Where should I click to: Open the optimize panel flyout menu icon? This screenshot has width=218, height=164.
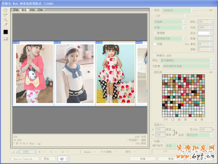coord(211,11)
